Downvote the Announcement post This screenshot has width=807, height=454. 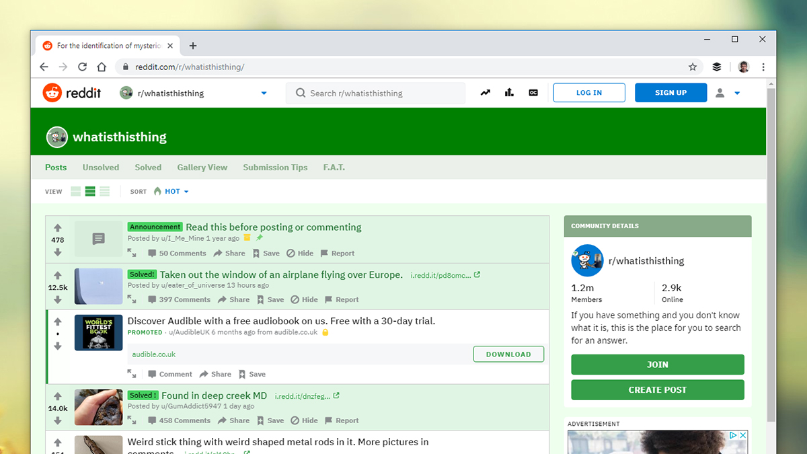tap(58, 252)
